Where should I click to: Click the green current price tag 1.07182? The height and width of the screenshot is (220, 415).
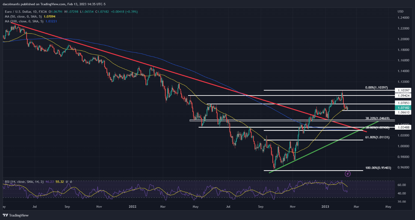coord(403,107)
